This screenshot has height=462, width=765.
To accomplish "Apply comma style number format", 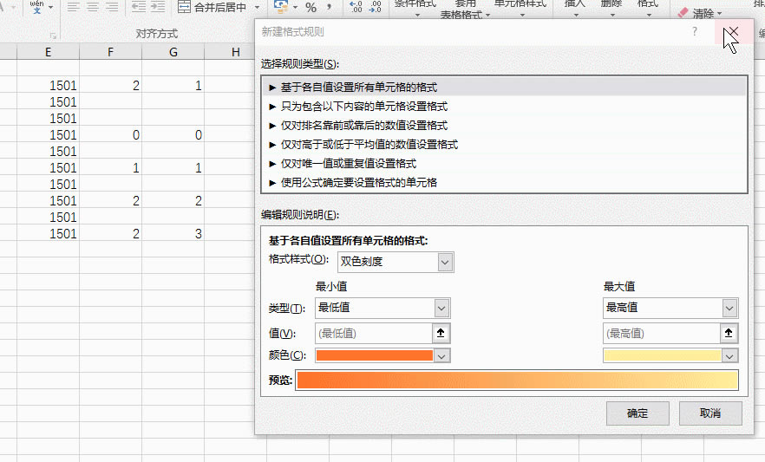I will 330,7.
